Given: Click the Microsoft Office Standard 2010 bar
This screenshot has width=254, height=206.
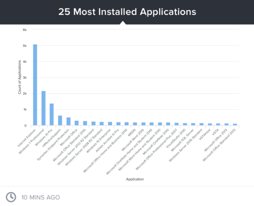Looking at the screenshot, I should coord(85,123).
